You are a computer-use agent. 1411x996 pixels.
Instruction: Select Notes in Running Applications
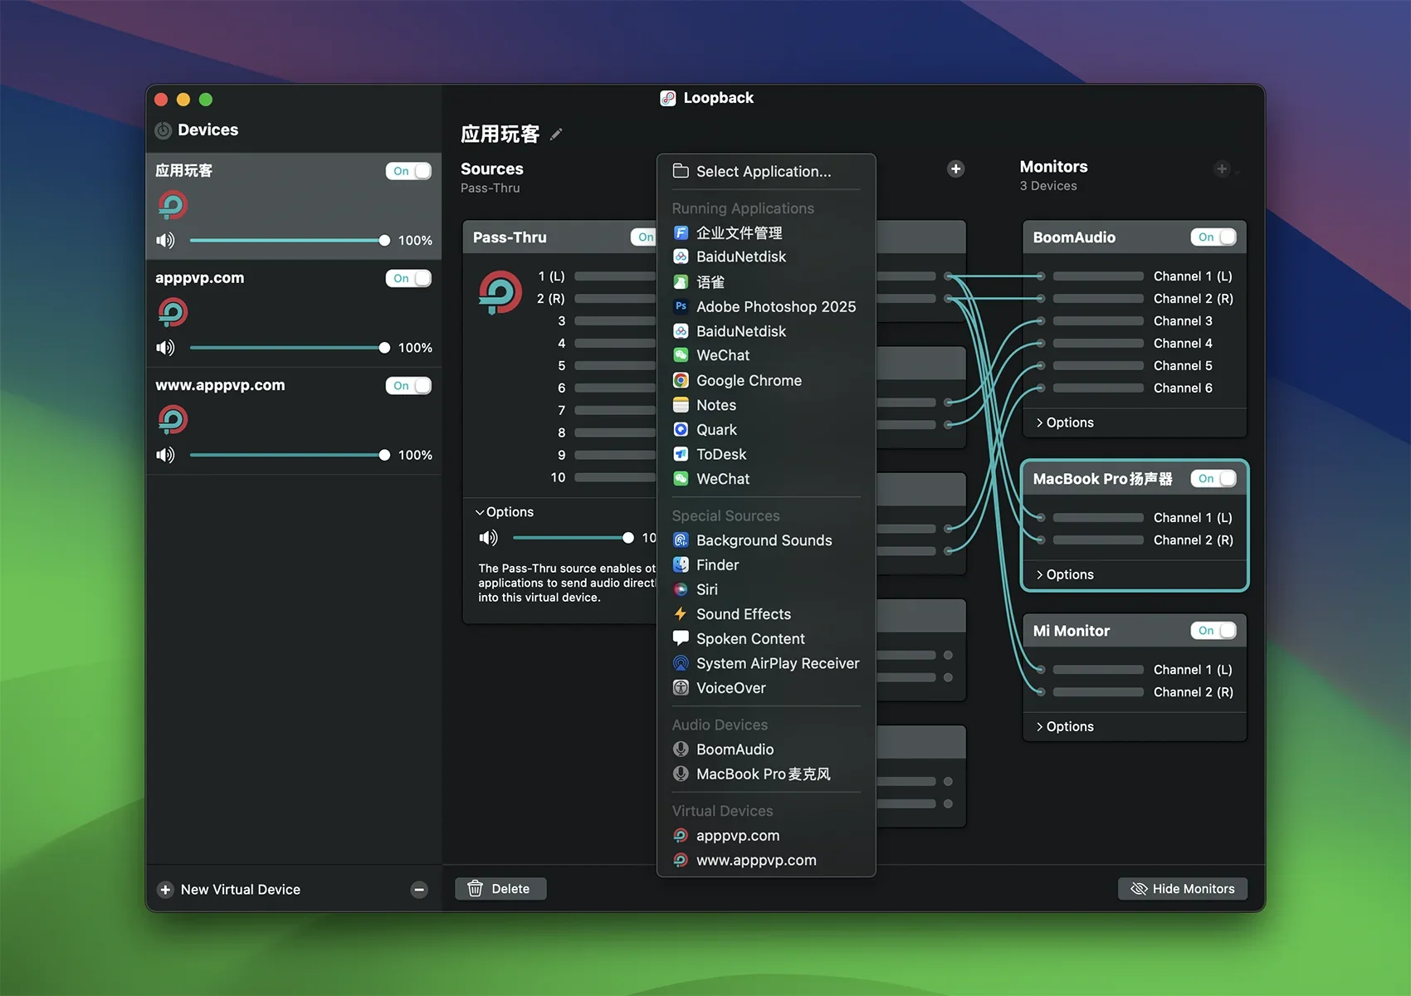(766, 405)
